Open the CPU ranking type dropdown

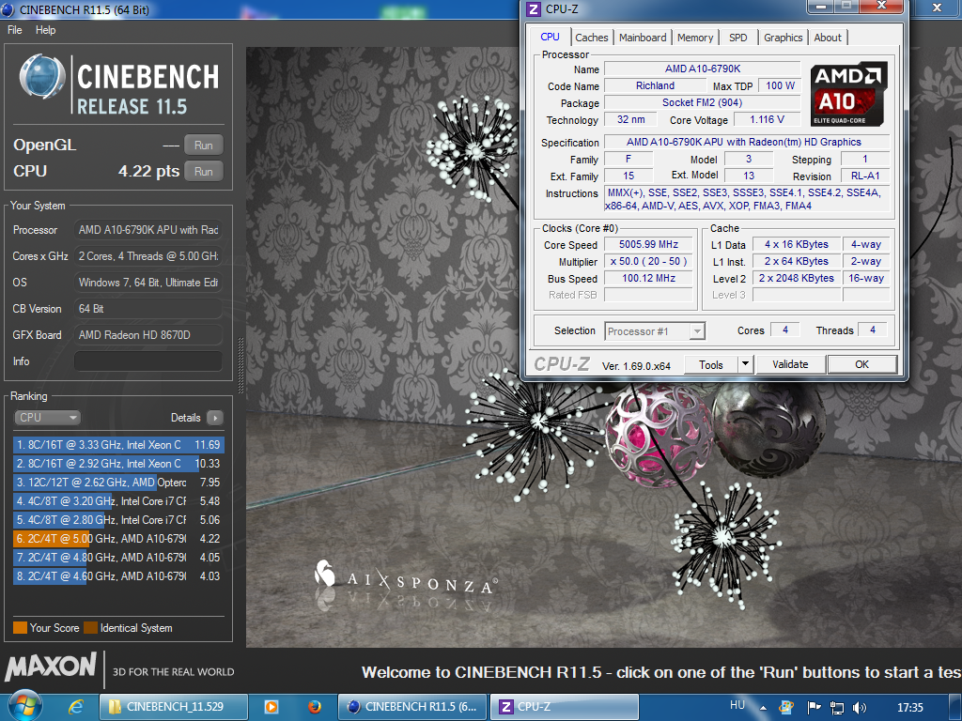click(47, 418)
